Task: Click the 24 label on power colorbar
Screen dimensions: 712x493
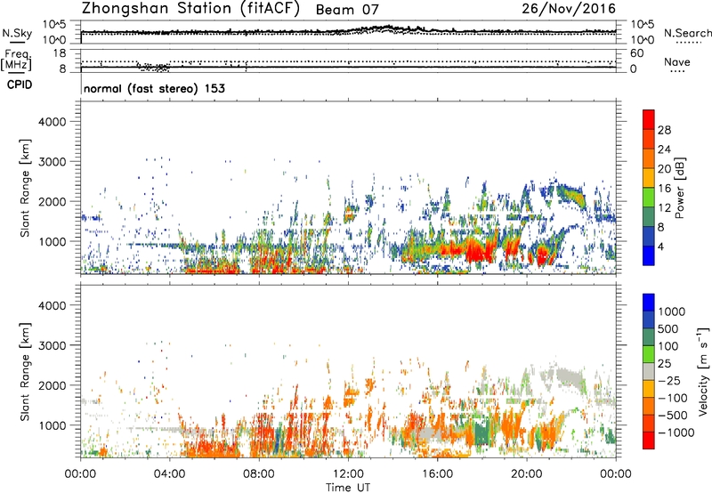Action: point(664,150)
